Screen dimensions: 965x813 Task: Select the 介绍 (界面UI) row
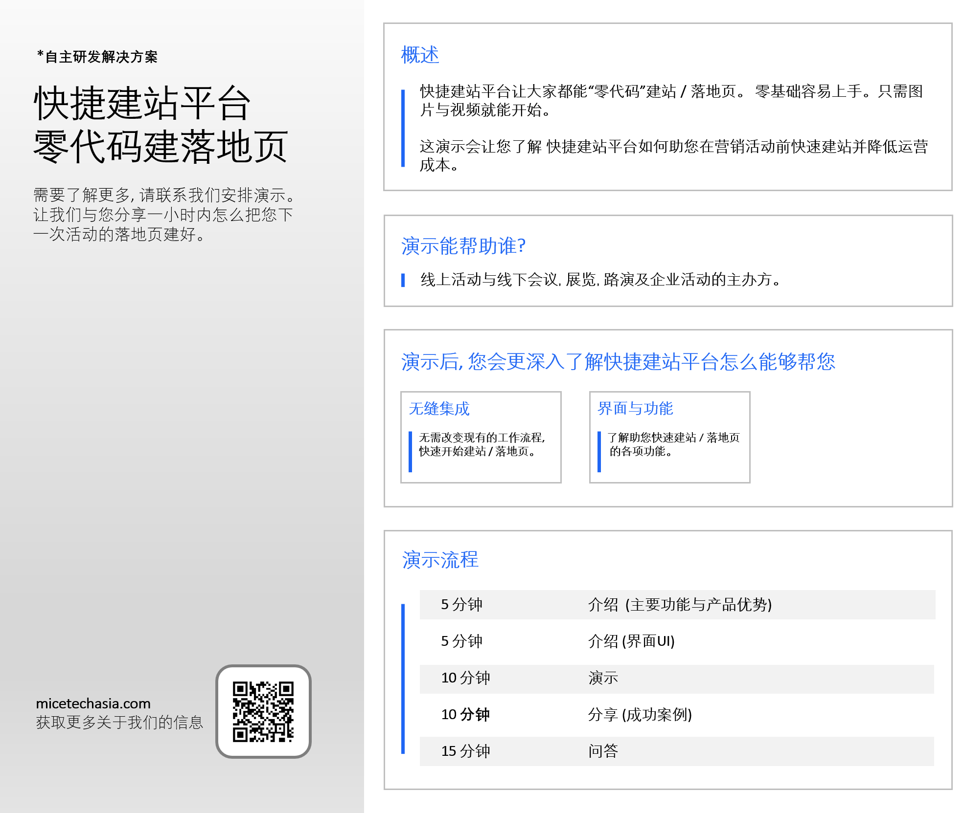[x=677, y=641]
